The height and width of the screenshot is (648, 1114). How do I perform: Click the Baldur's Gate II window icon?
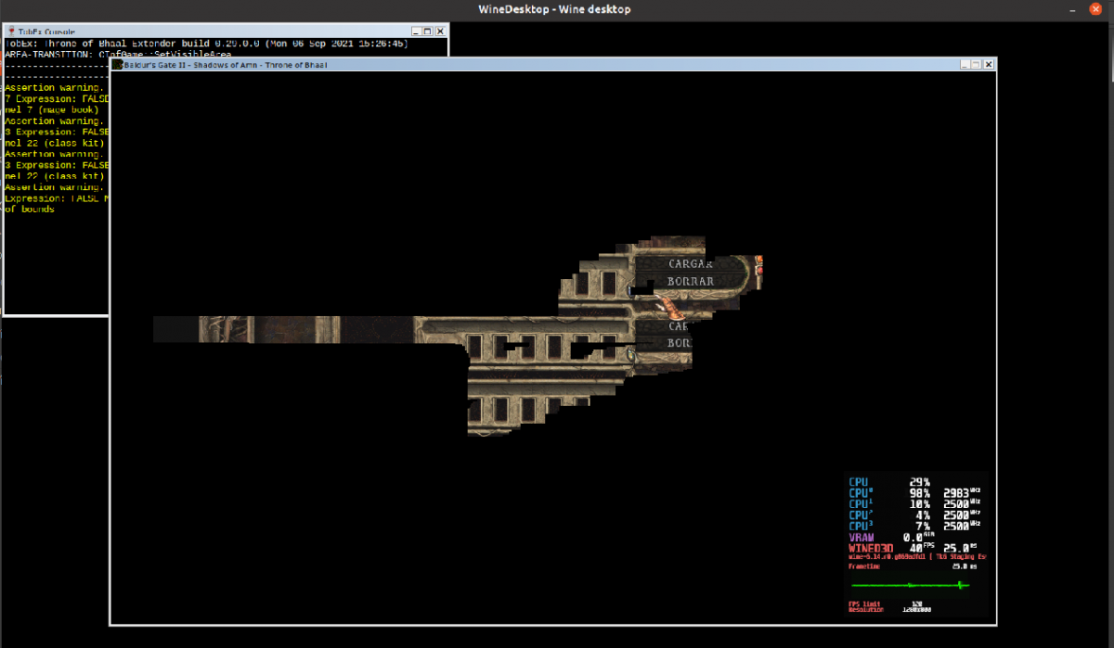117,65
